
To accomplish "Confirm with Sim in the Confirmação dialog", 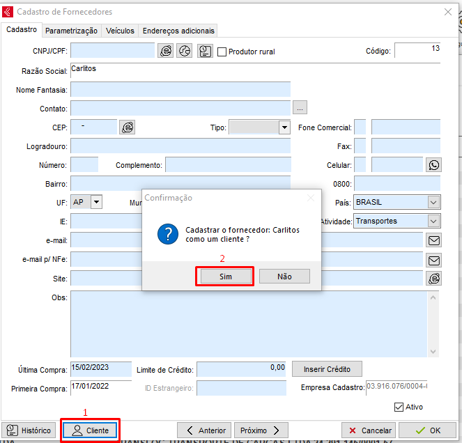I will [225, 277].
